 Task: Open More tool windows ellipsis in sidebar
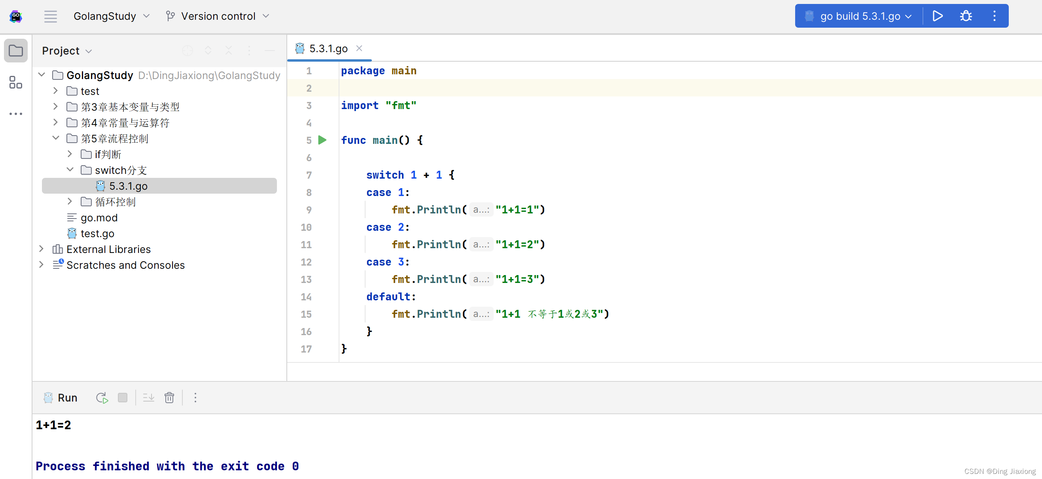pos(16,114)
